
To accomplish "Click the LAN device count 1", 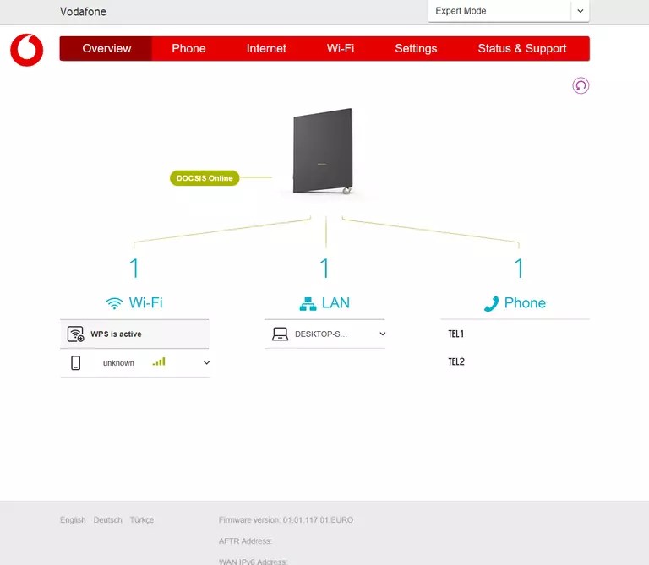I will click(x=324, y=268).
